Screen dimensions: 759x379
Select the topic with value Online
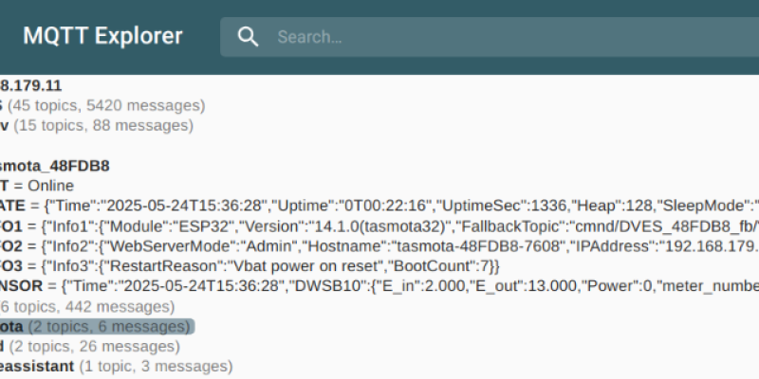[x=37, y=186]
